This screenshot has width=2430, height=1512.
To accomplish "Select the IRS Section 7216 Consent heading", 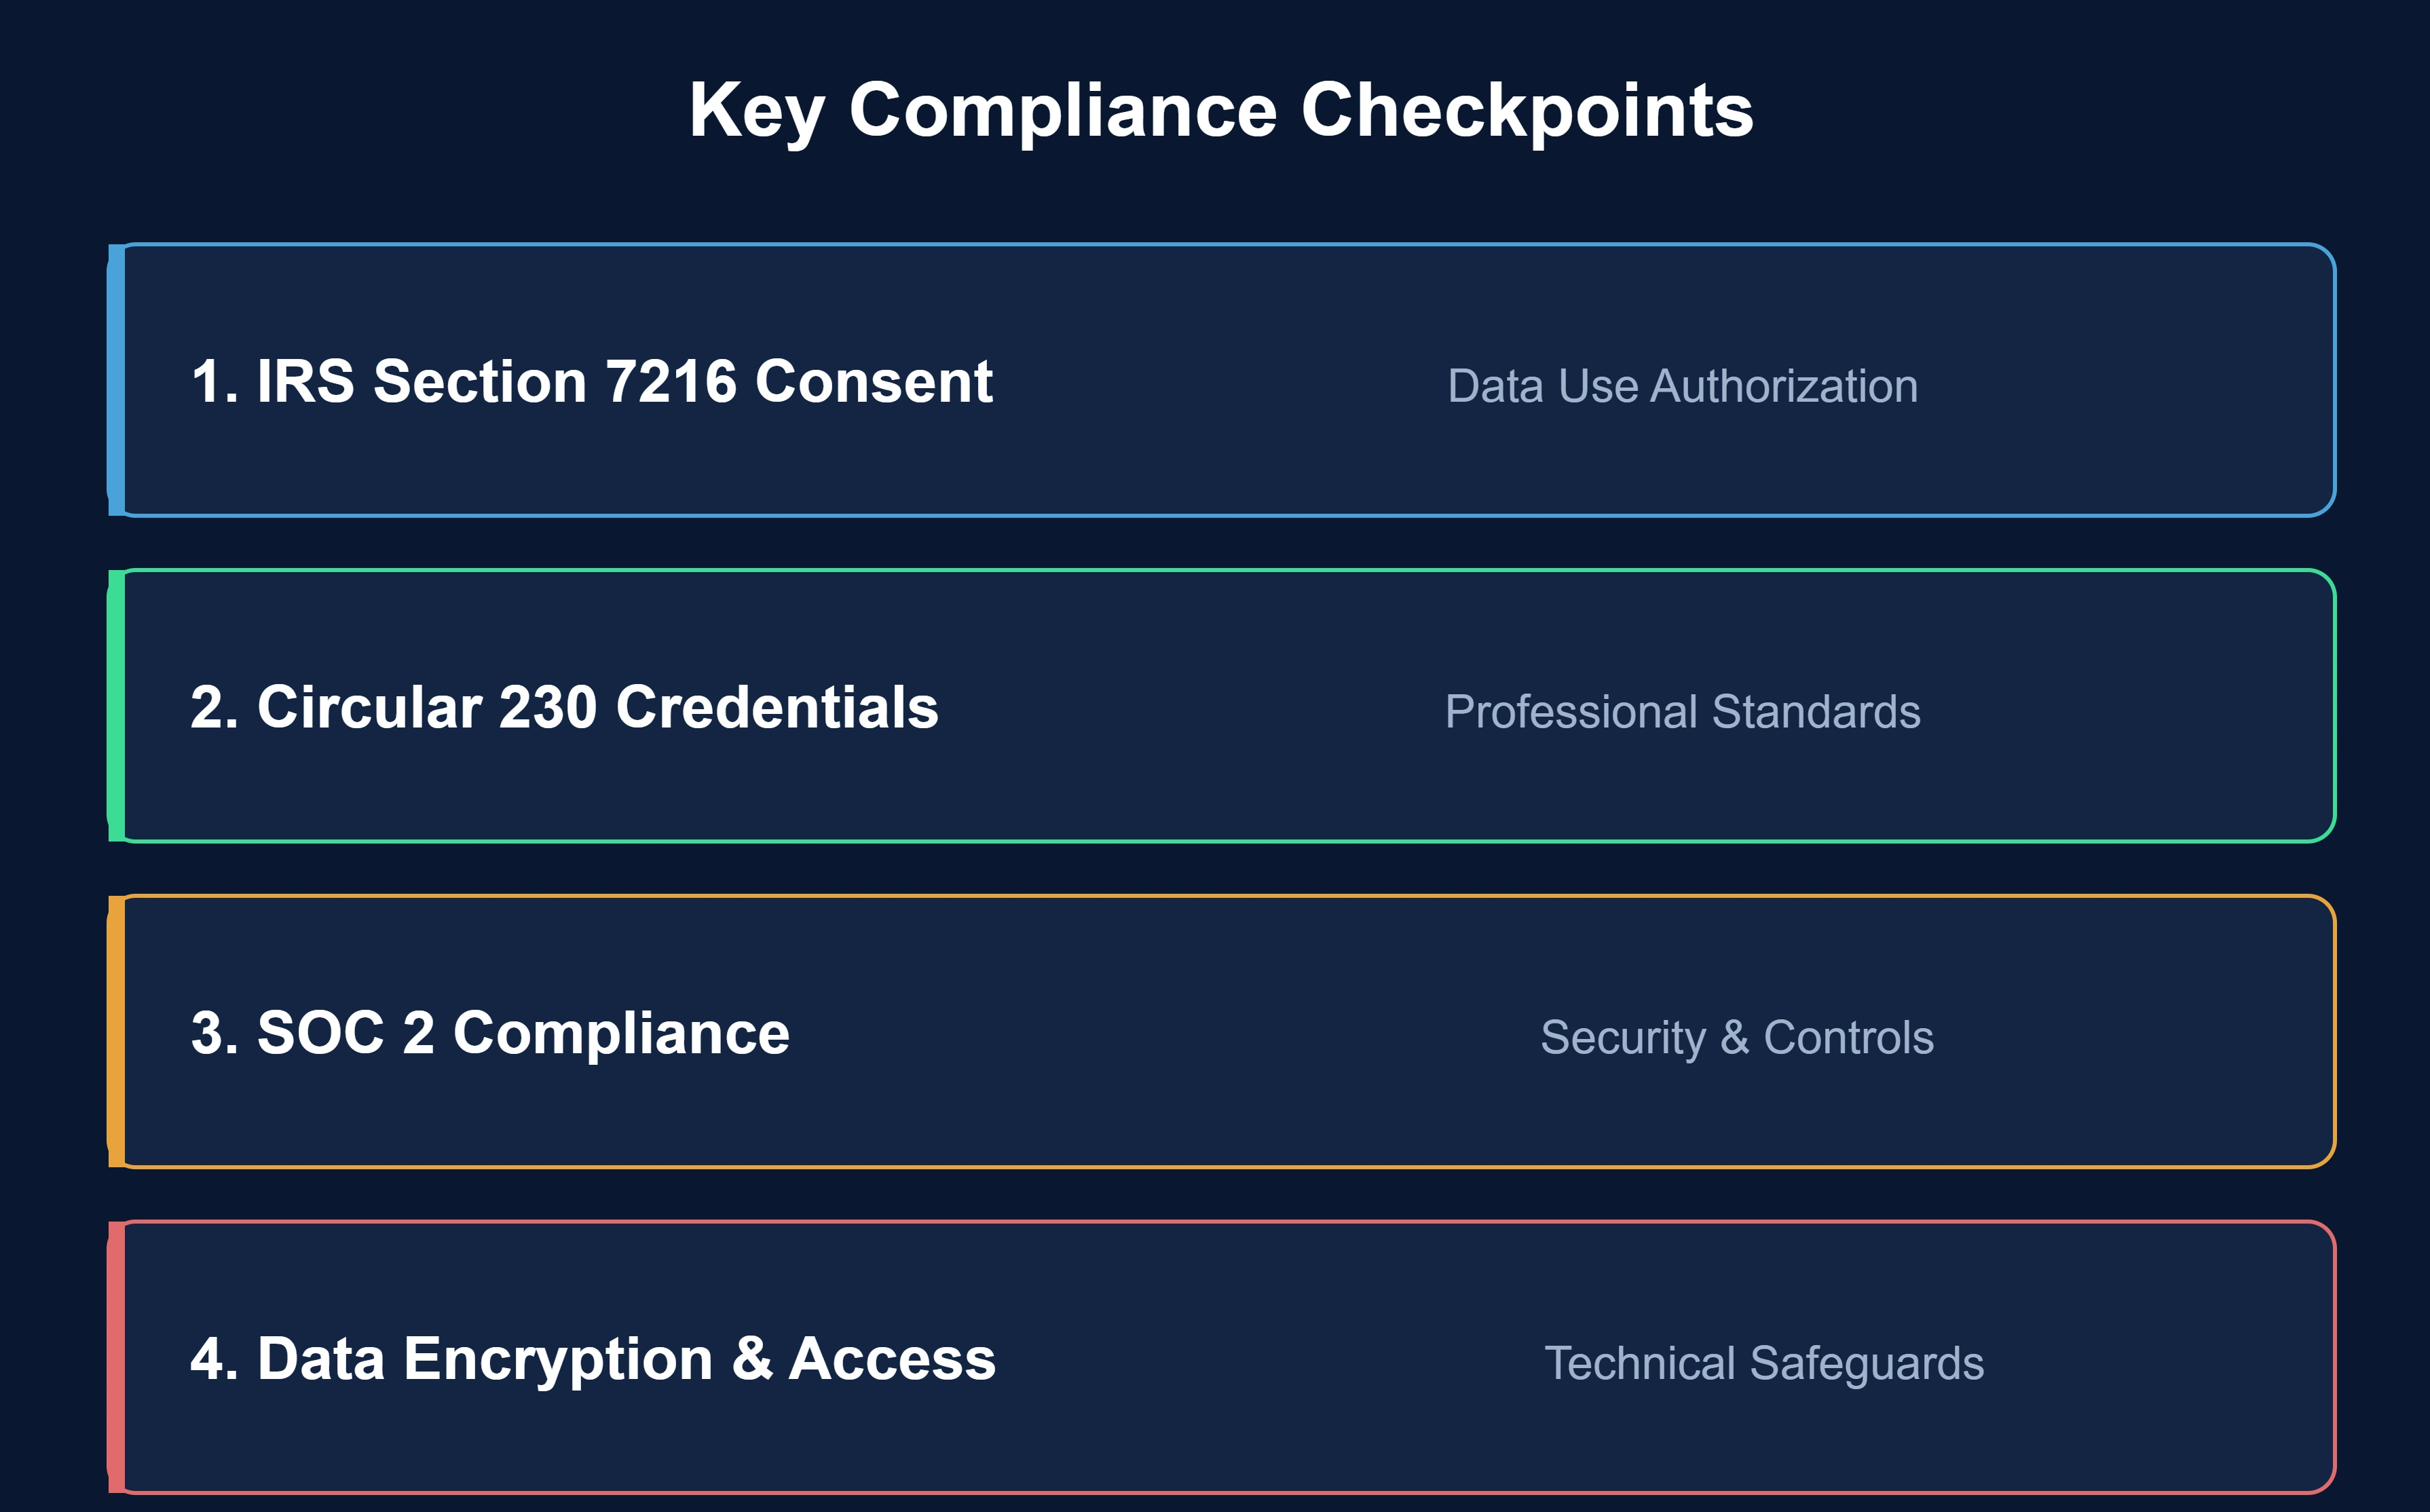I will point(592,381).
